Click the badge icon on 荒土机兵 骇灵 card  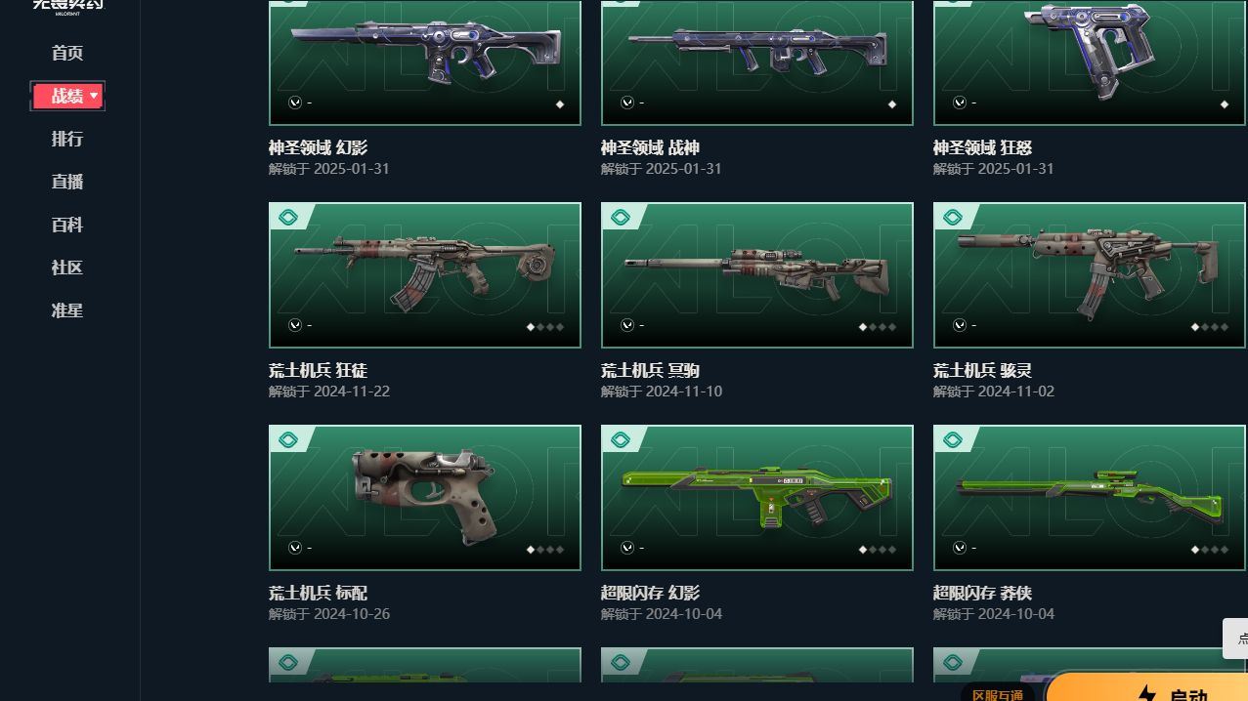(x=953, y=217)
